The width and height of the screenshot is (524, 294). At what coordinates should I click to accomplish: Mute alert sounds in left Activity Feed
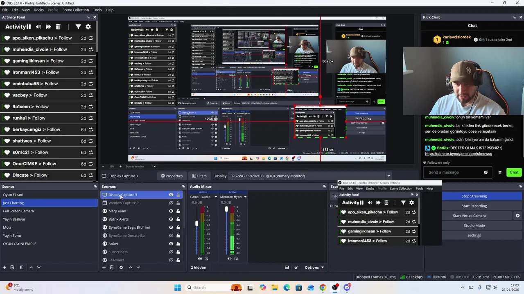click(38, 27)
